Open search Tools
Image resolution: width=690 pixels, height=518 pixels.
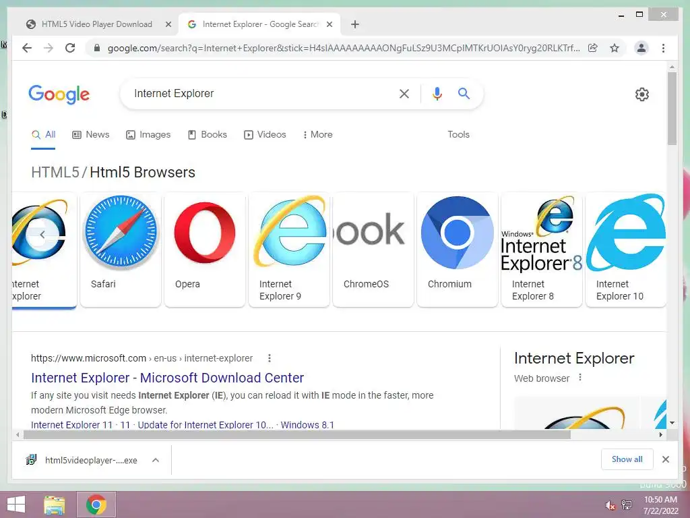[x=458, y=135]
